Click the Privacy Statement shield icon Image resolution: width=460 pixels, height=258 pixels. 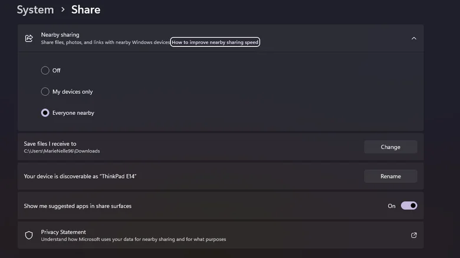tap(29, 235)
